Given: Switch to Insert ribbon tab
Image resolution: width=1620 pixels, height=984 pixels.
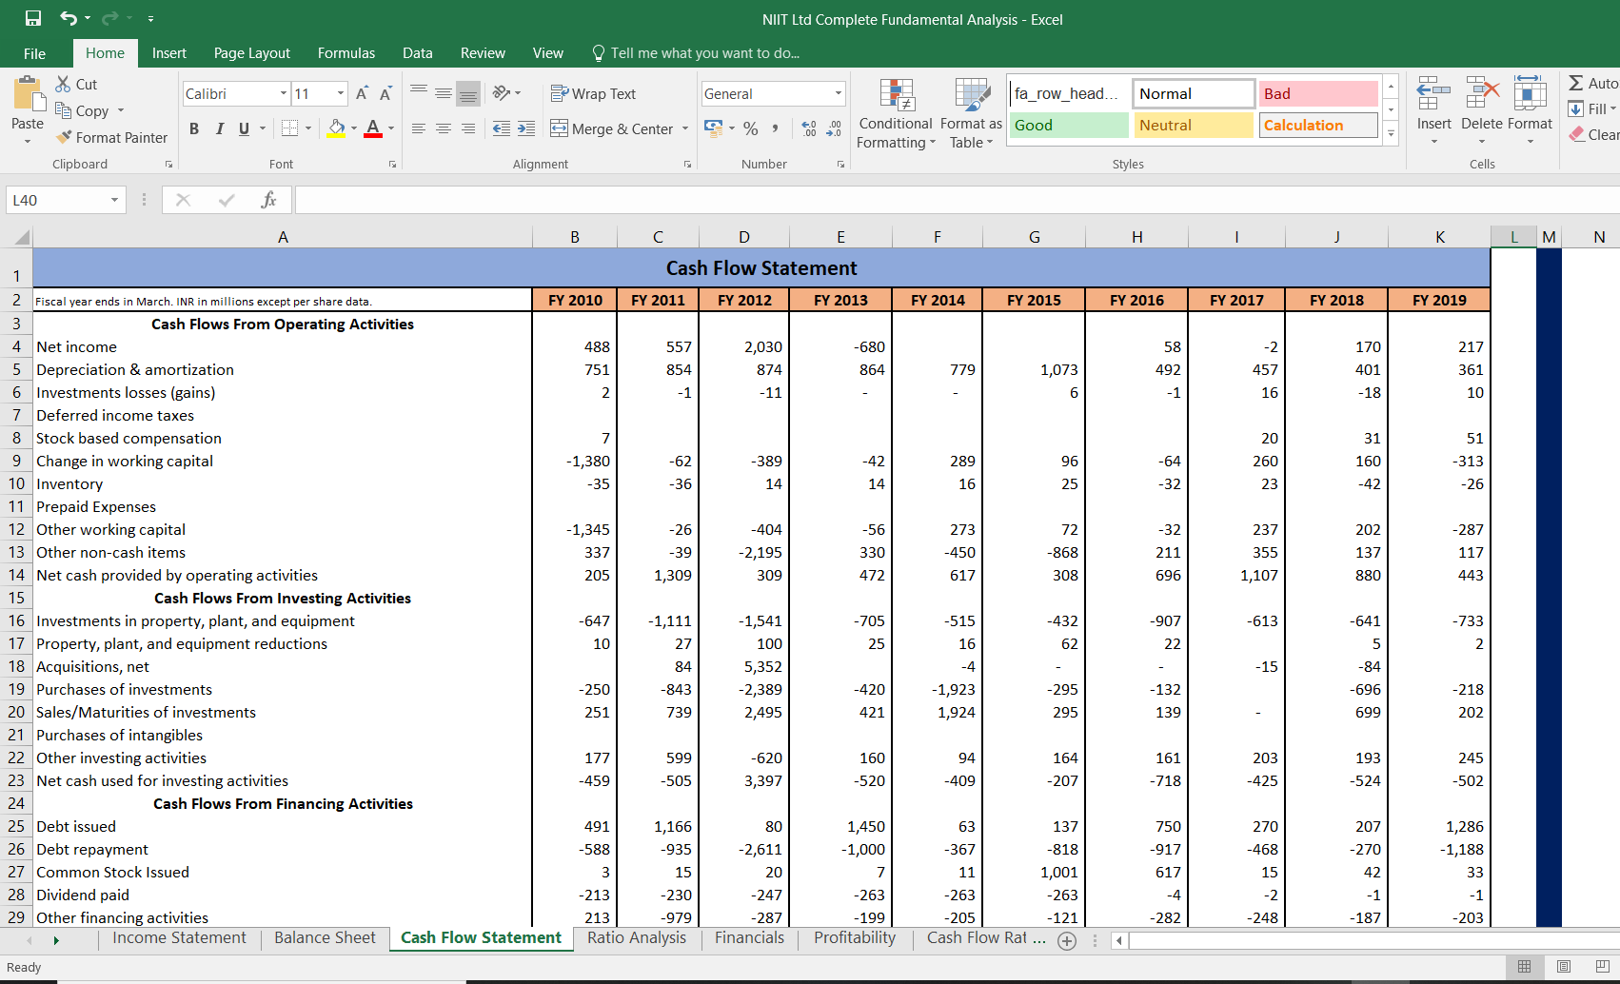Looking at the screenshot, I should 169,53.
